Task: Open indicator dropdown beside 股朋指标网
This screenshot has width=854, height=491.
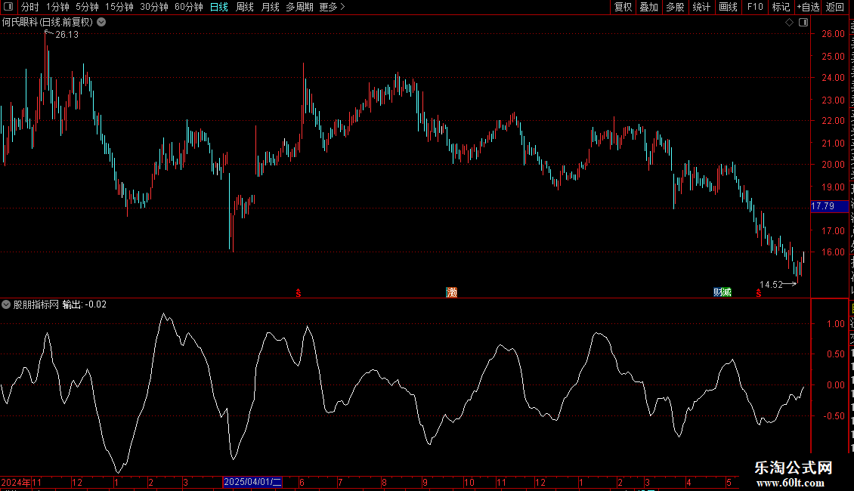Action: (x=6, y=305)
